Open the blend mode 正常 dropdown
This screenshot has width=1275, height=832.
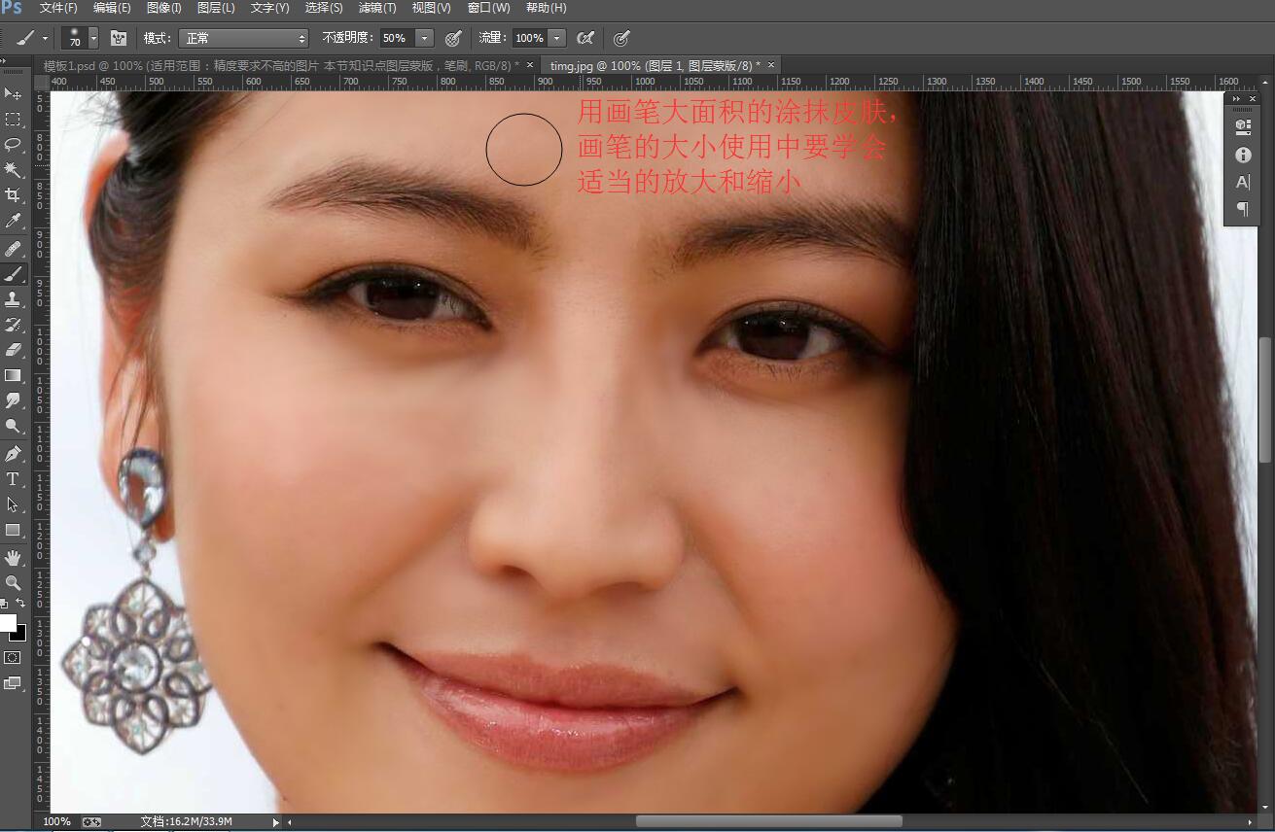[x=244, y=38]
